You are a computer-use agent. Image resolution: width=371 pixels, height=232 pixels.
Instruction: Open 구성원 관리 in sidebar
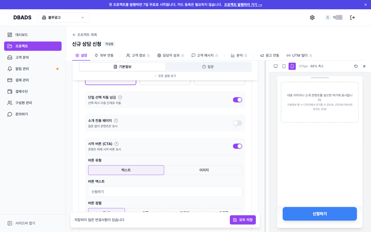(33, 103)
